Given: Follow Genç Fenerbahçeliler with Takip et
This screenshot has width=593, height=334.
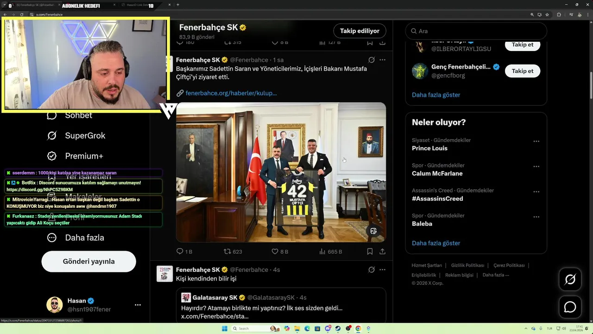Looking at the screenshot, I should [x=523, y=71].
